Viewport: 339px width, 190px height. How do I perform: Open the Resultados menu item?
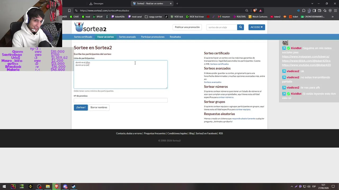[x=175, y=37]
